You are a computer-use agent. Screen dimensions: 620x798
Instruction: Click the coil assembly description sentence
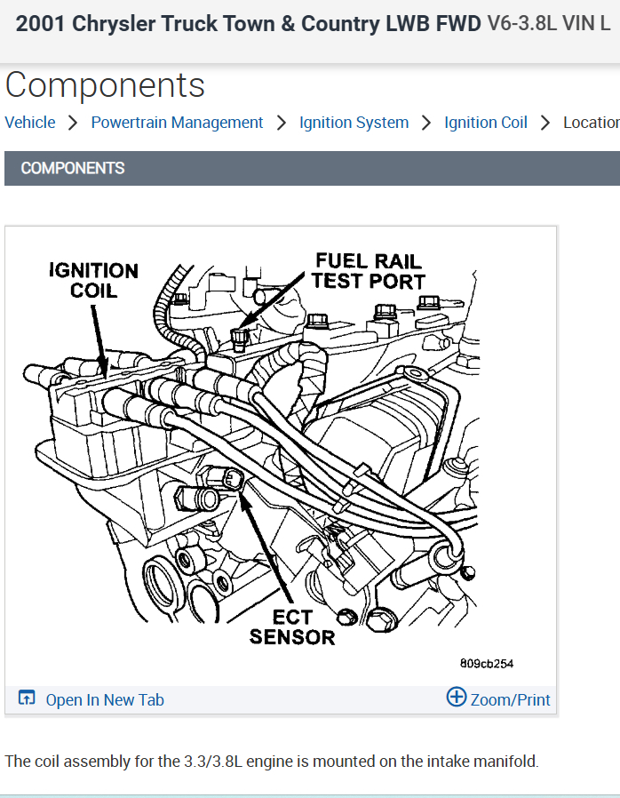[x=272, y=762]
